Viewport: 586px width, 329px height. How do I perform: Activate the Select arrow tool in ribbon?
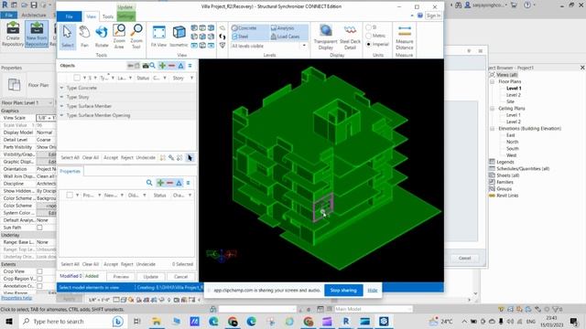tap(67, 37)
